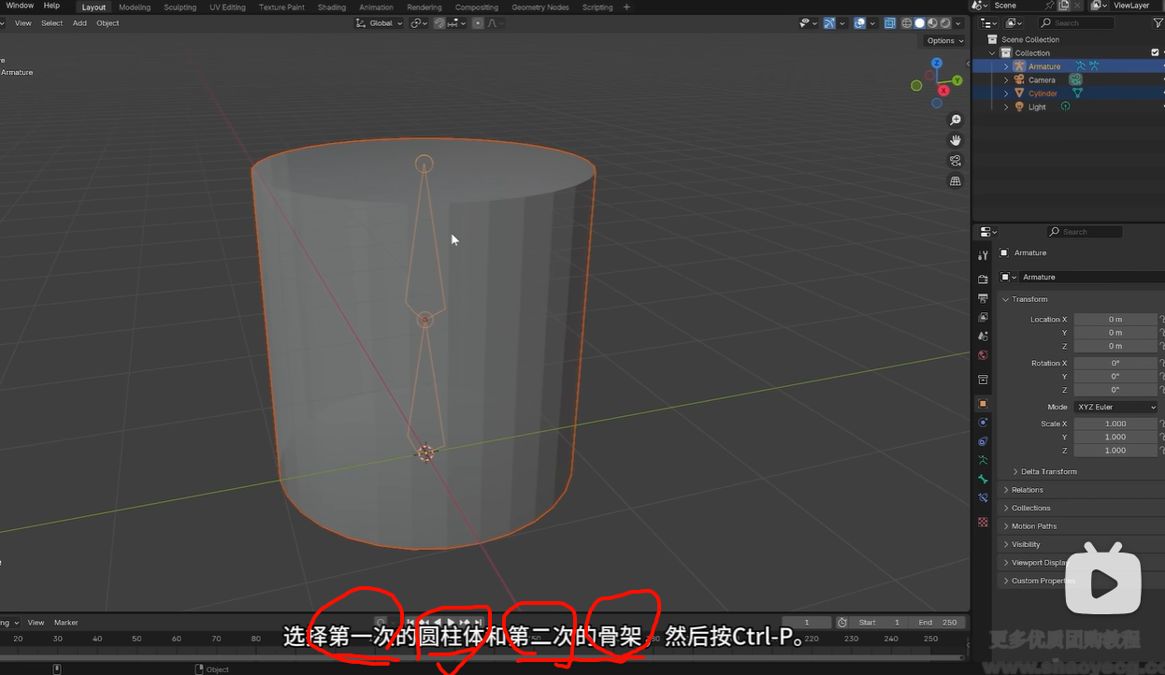
Task: Open the Object properties tab
Action: pos(983,404)
